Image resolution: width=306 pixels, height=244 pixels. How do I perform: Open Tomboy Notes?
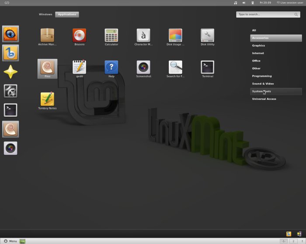coord(47,101)
